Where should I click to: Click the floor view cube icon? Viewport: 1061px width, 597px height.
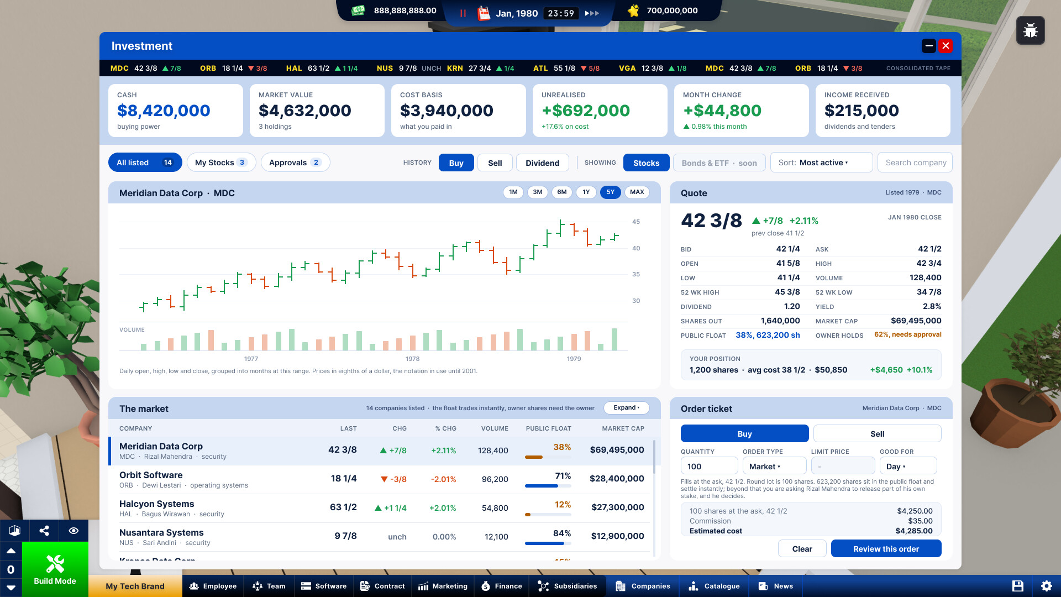[x=14, y=531]
